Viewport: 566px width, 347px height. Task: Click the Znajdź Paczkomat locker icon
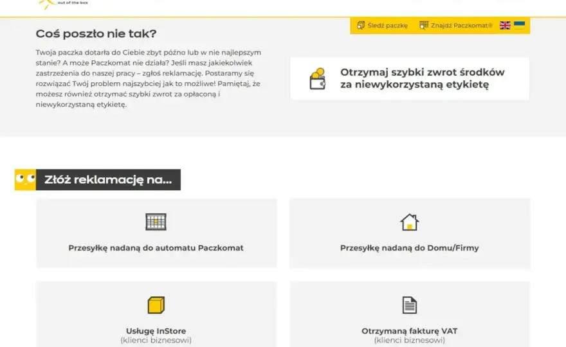tap(424, 25)
